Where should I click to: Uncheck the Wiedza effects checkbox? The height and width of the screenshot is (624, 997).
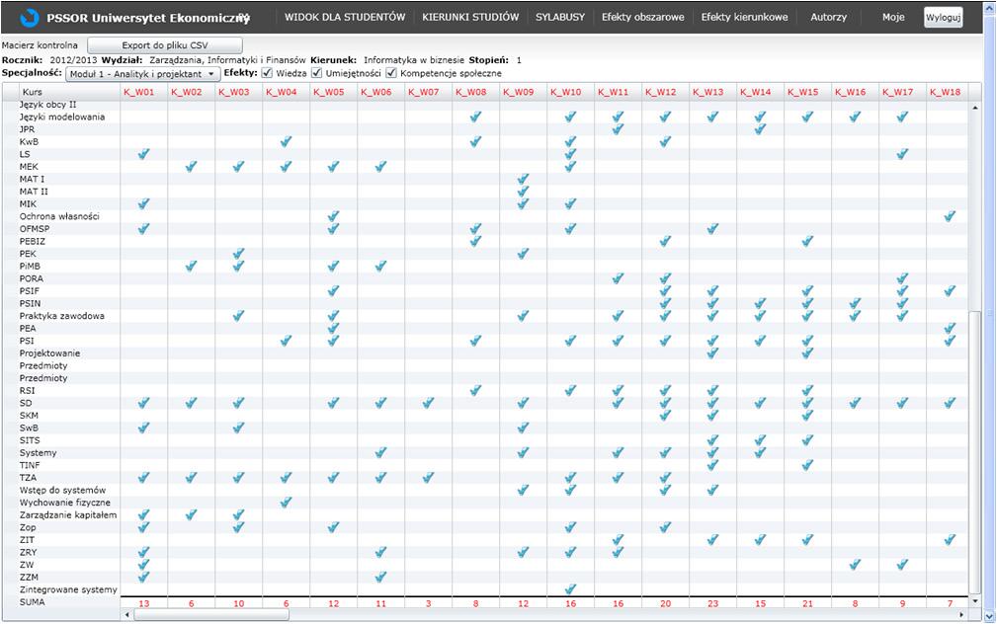pyautogui.click(x=267, y=73)
